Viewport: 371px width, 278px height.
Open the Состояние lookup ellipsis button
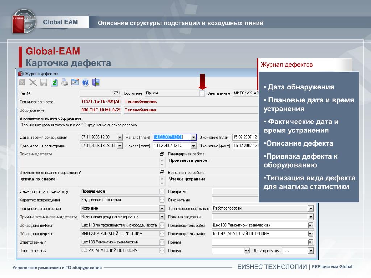(x=201, y=93)
